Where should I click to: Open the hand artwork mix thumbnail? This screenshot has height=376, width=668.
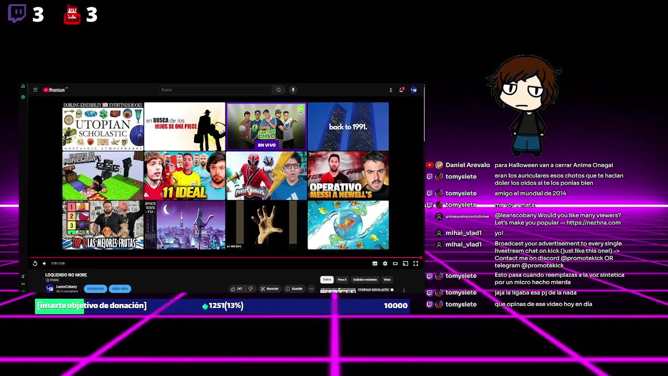266,225
